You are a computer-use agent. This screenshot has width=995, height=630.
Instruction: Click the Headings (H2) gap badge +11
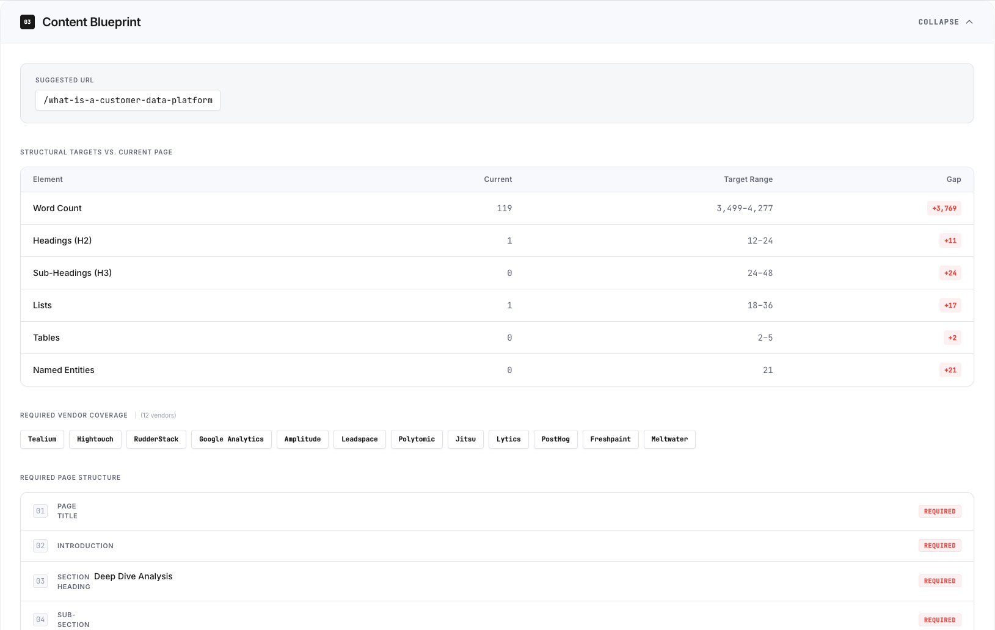click(950, 241)
